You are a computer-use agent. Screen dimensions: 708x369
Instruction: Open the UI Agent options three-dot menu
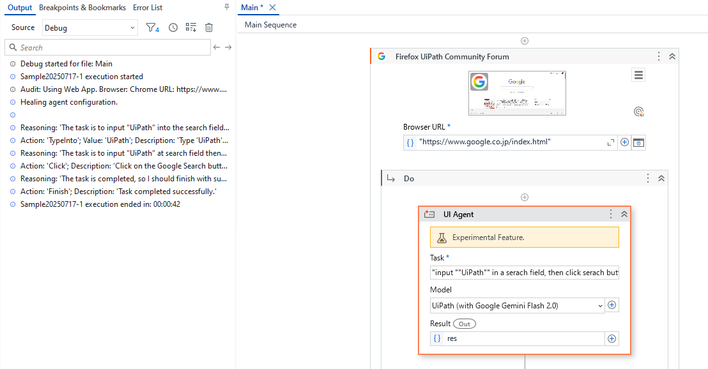pos(610,214)
